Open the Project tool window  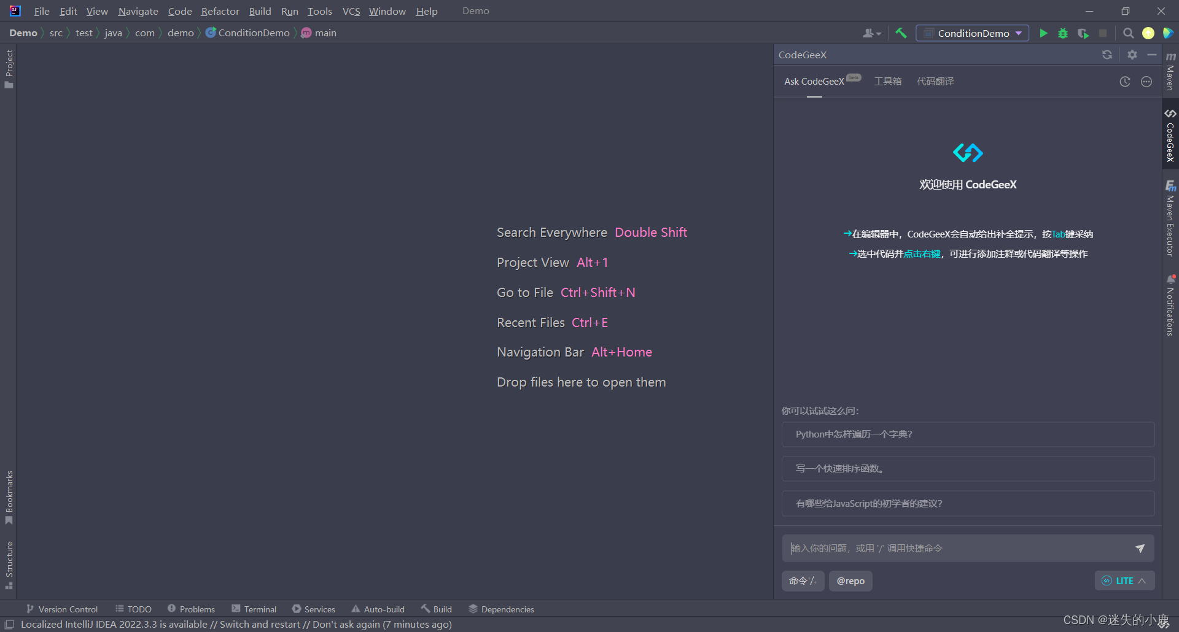pos(9,68)
